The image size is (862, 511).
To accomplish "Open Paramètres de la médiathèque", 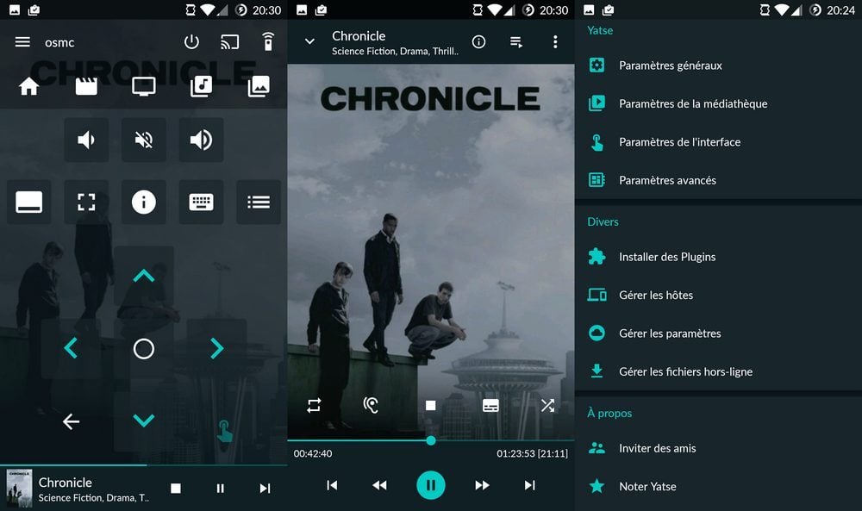I will (x=719, y=103).
